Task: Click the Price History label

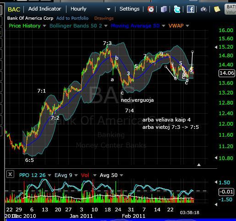Action: 25,26
